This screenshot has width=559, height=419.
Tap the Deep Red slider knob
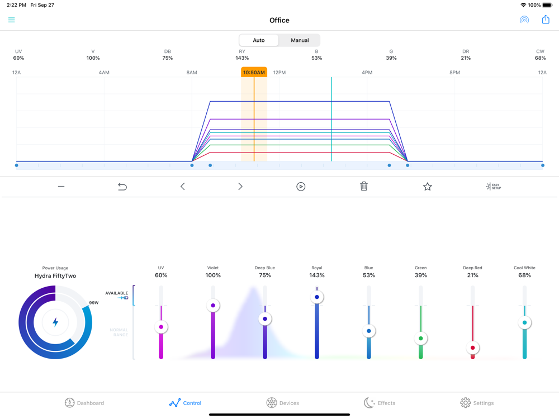coord(473,347)
